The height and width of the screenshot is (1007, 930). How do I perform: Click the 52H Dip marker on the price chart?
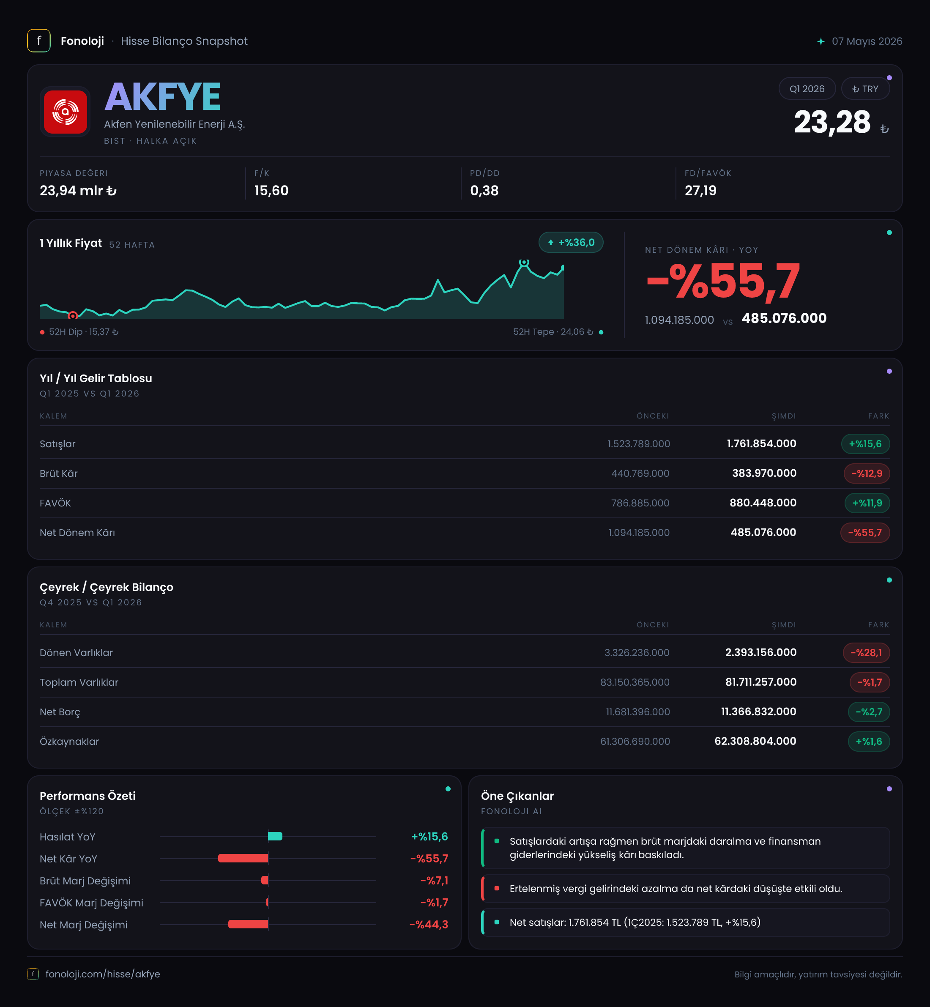point(72,315)
